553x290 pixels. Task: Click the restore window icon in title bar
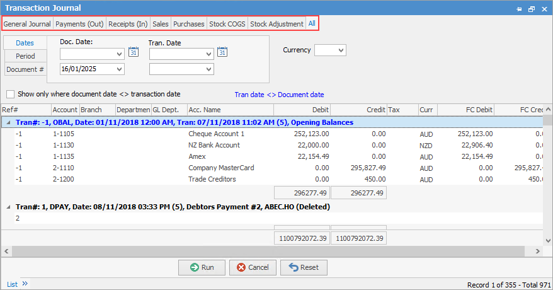[x=532, y=9]
